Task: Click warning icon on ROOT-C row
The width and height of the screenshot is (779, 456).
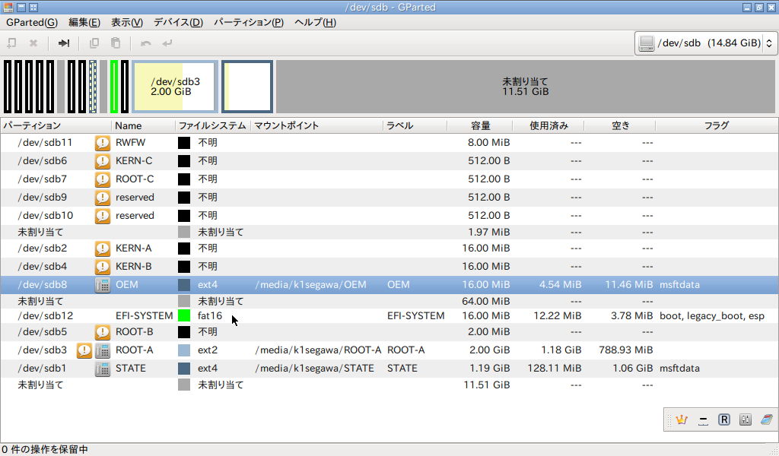Action: pyautogui.click(x=103, y=179)
